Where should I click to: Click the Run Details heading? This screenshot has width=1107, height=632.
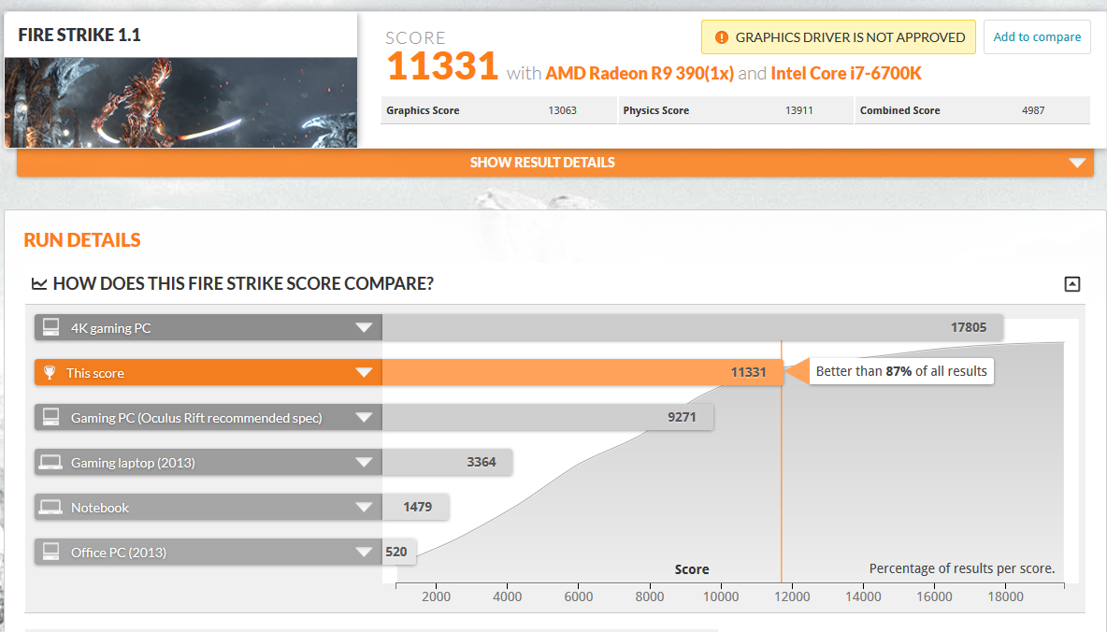pos(82,240)
